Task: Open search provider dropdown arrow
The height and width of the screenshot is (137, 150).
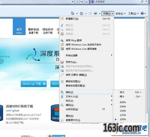Action: [x=146, y=1]
